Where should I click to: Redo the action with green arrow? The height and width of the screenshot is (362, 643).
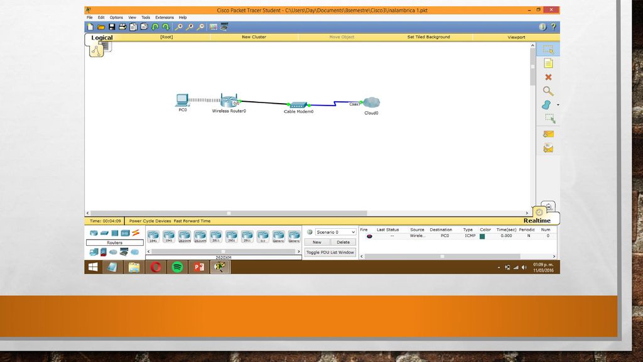166,27
